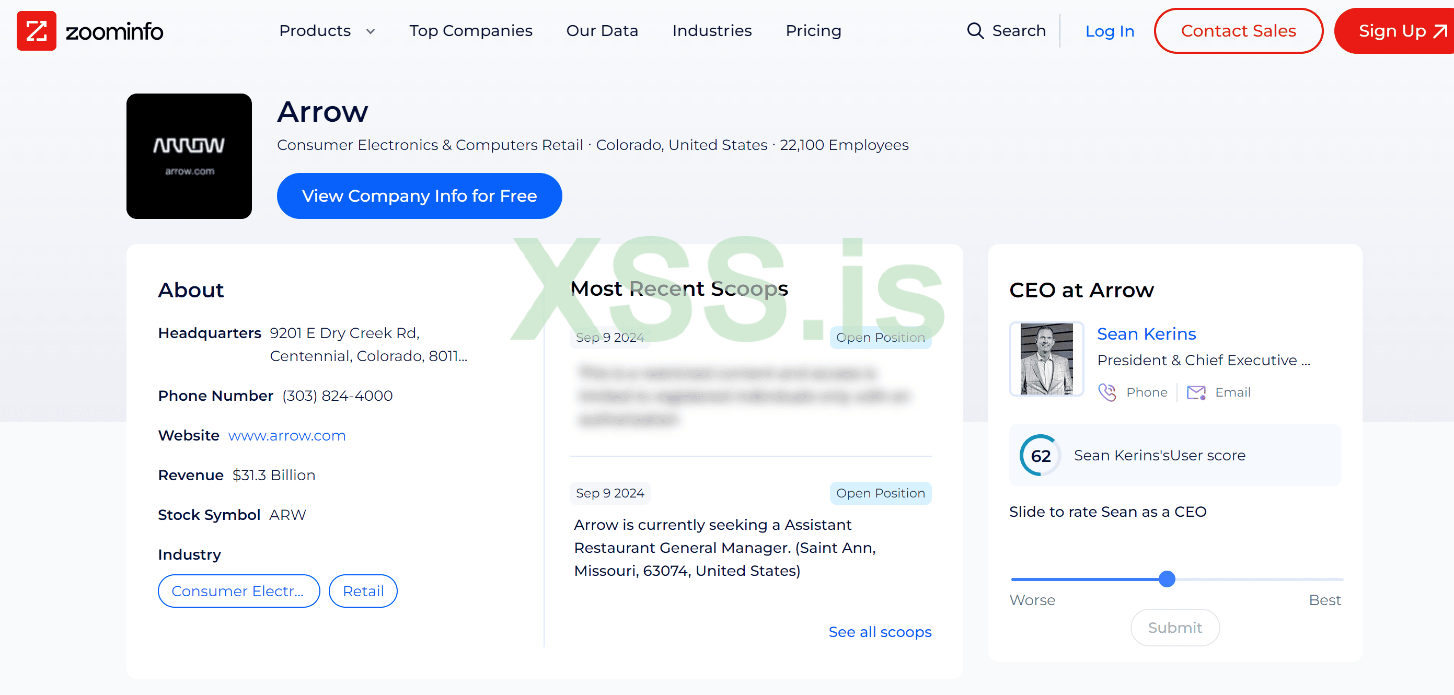Navigate to Pricing
Image resolution: width=1454 pixels, height=695 pixels.
coord(813,31)
